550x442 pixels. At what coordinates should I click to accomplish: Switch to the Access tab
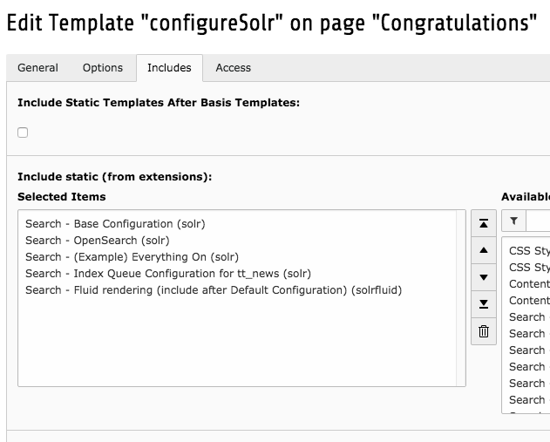point(233,68)
